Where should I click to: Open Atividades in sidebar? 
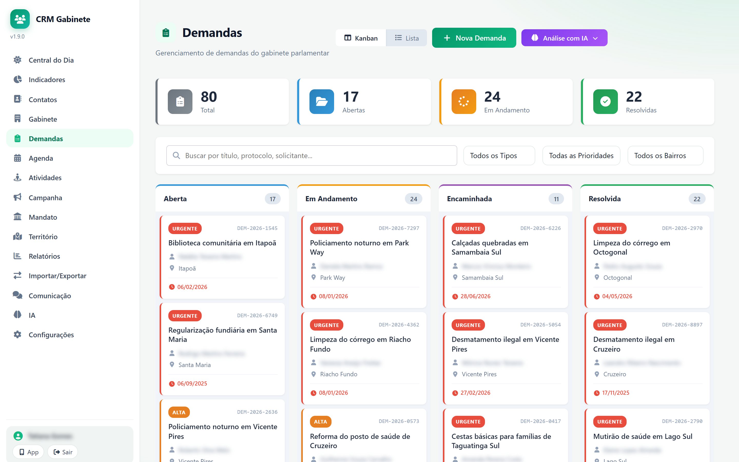click(70, 178)
